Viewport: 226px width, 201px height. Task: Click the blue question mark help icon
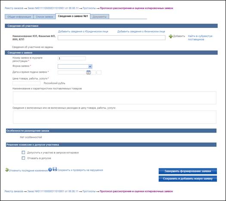coord(50,170)
